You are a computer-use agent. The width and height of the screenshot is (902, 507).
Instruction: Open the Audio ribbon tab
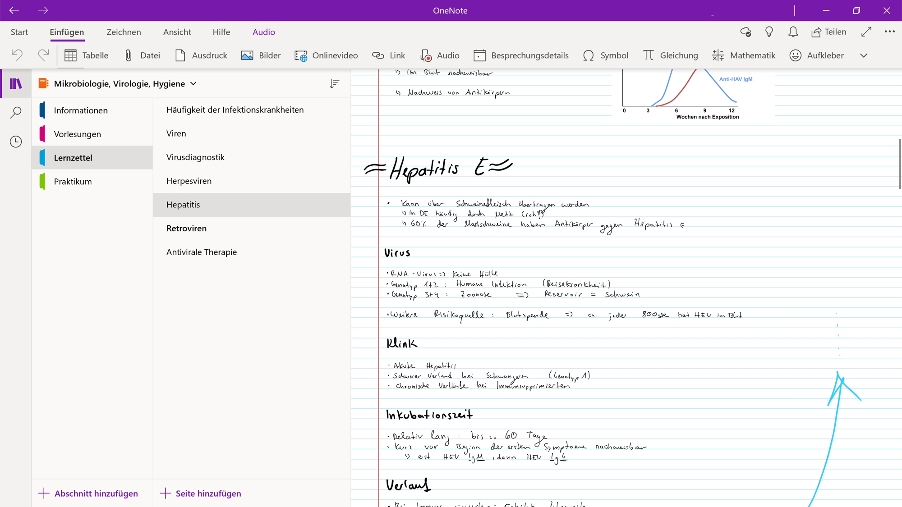263,32
